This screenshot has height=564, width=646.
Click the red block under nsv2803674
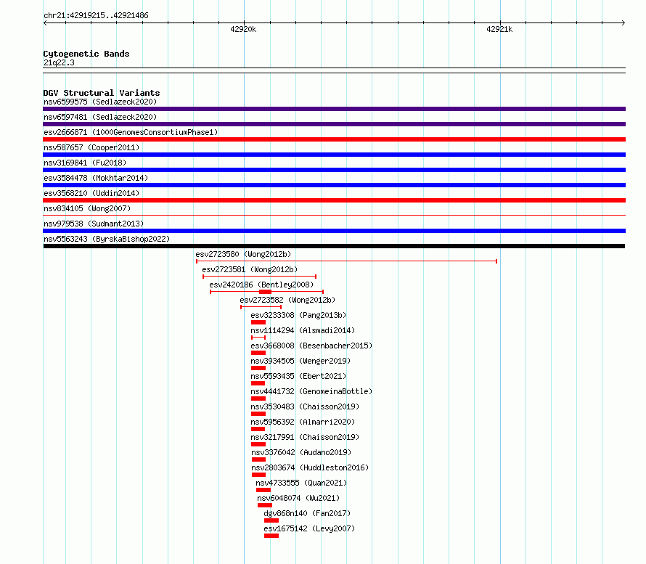pyautogui.click(x=258, y=475)
